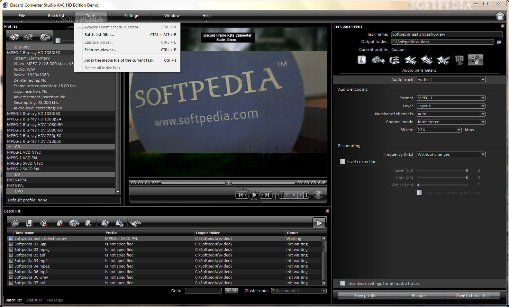509x307 pixels.
Task: Select the speaker Audio parameters icon
Action: [x=475, y=60]
